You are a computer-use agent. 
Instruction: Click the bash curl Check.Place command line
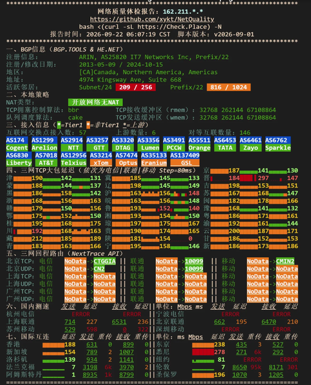(150, 27)
